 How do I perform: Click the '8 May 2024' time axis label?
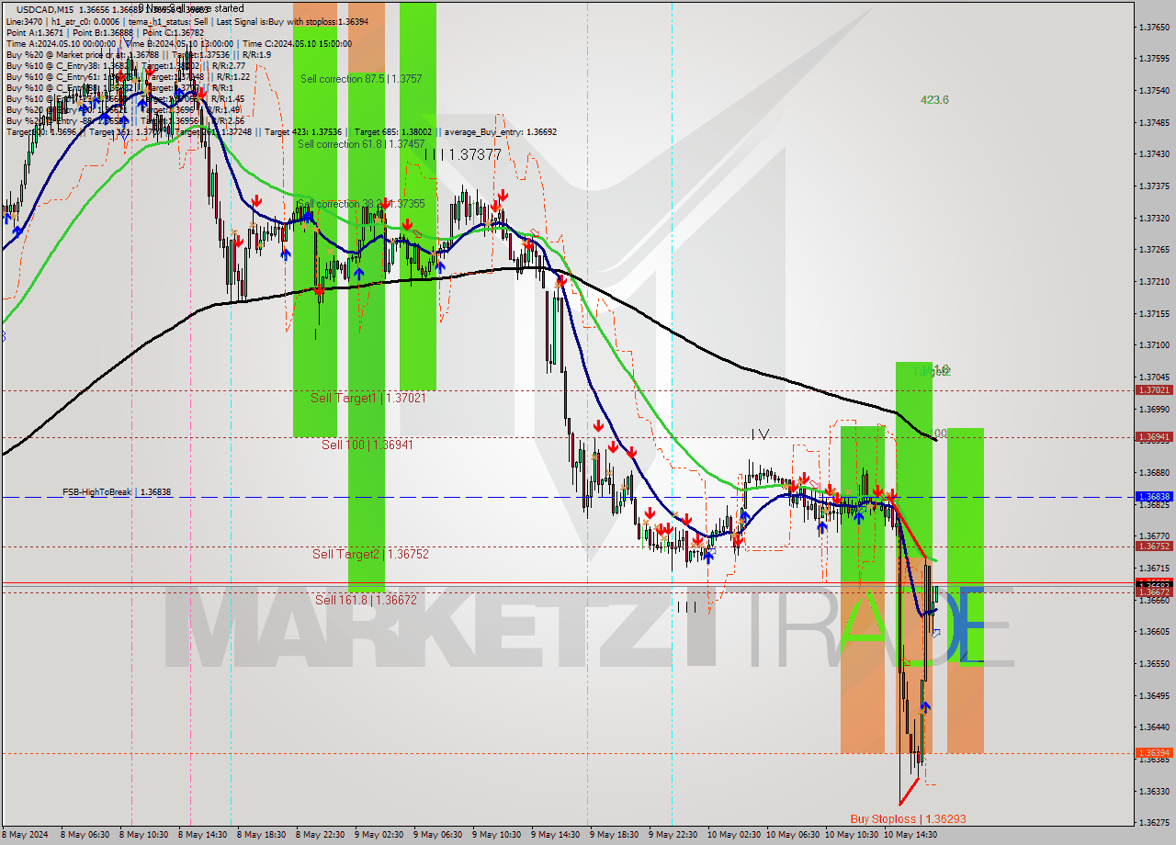(25, 835)
